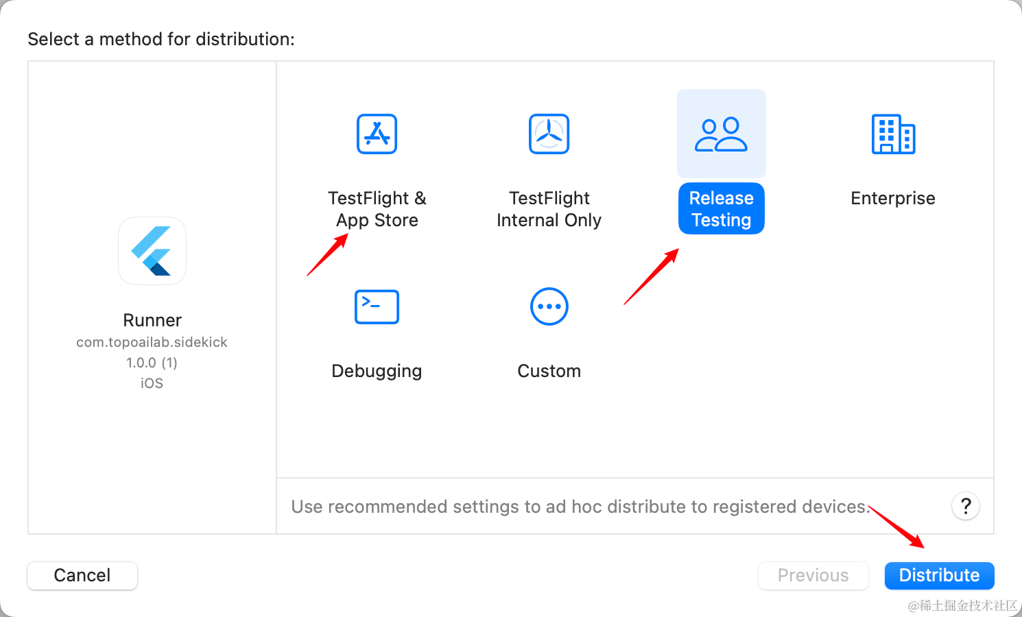Click the "Runner" app name
The image size is (1022, 617).
[152, 320]
